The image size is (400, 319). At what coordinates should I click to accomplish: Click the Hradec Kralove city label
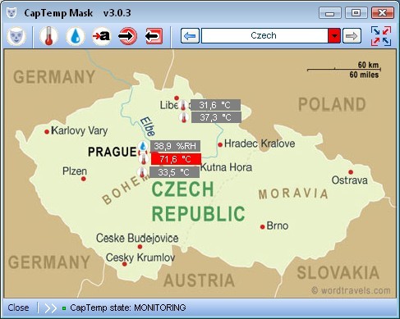[x=260, y=144]
